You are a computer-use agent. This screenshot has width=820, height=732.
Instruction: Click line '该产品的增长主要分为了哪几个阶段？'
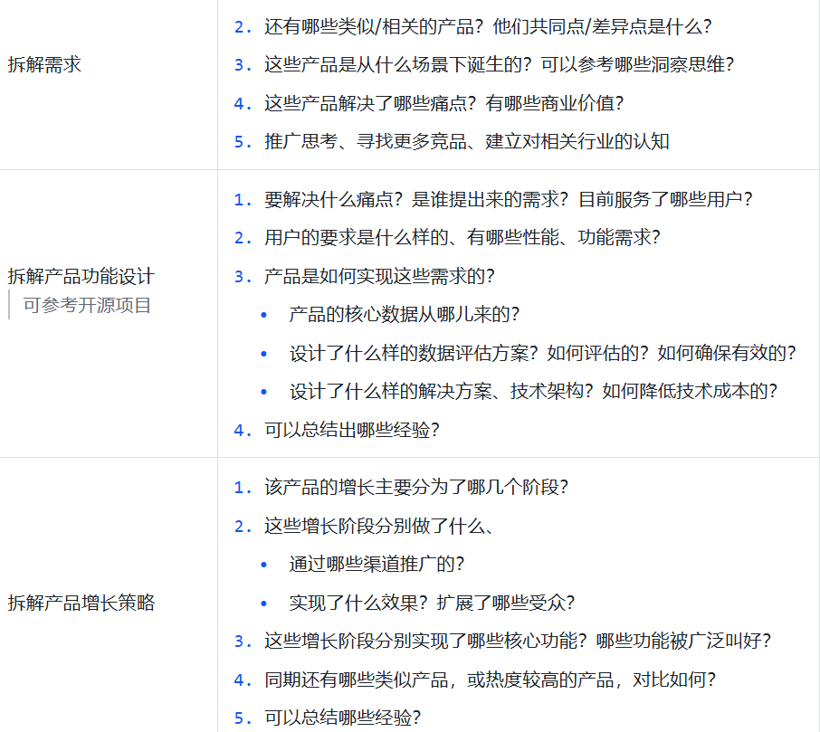(415, 487)
